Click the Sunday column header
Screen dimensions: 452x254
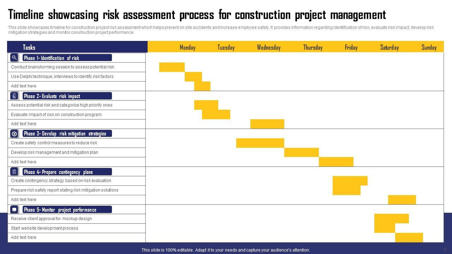(x=429, y=47)
